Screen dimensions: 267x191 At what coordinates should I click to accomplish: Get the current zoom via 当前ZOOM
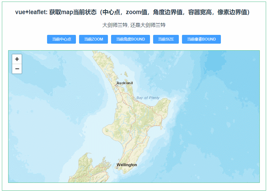click(x=93, y=39)
